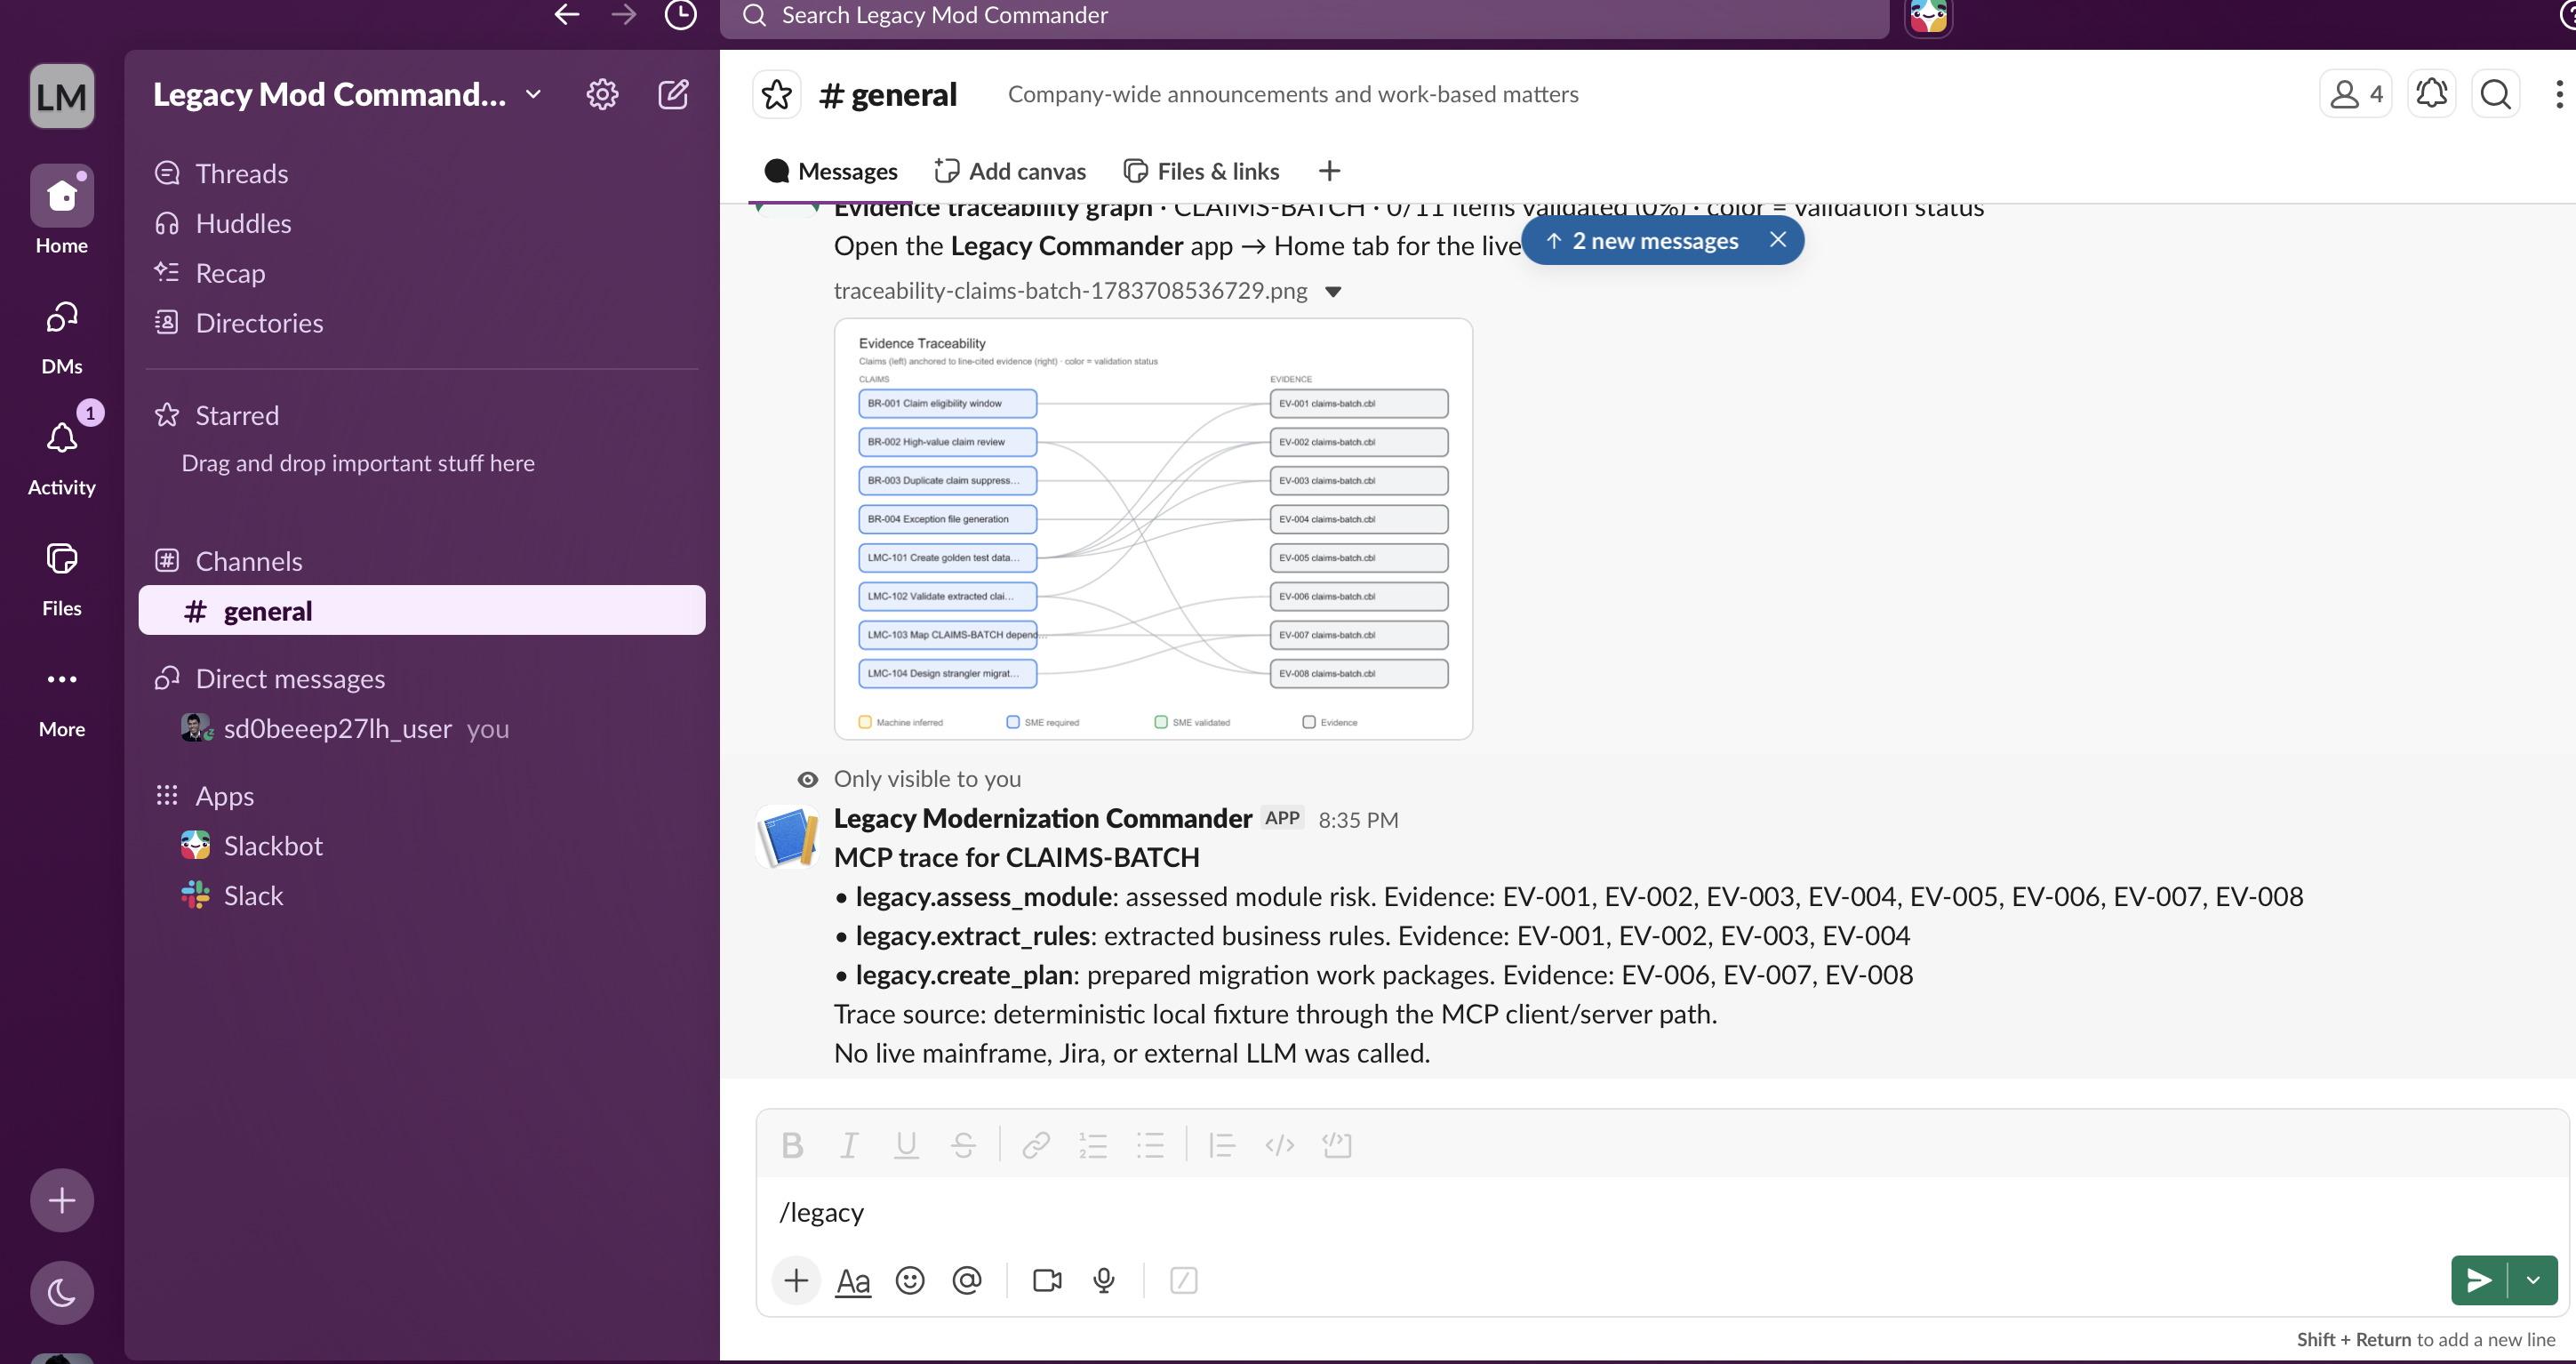This screenshot has height=1364, width=2576.
Task: Dismiss the new messages banner
Action: [x=1778, y=240]
